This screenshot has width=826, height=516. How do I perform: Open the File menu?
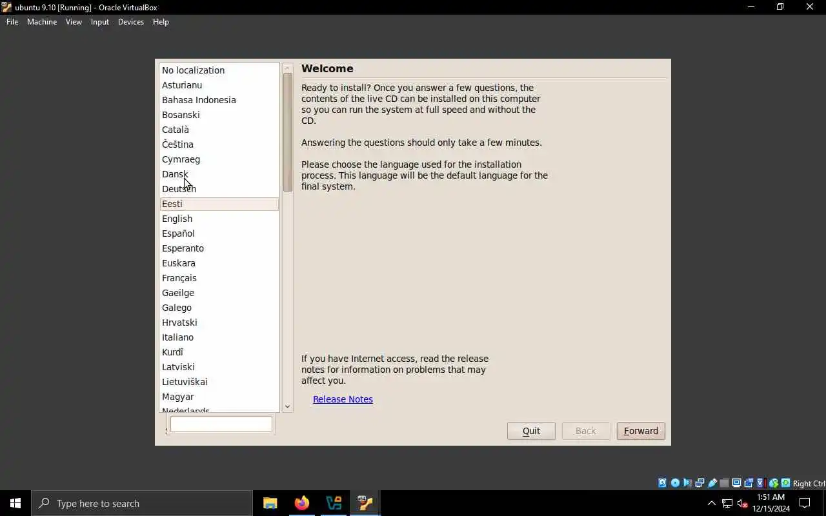[x=12, y=21]
